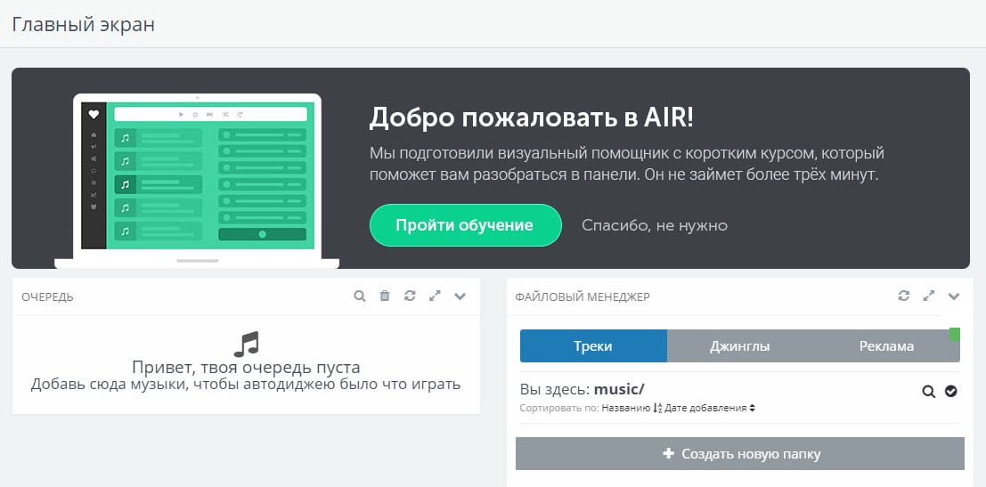The height and width of the screenshot is (487, 986).
Task: Start the tutorial via Пройти обучение
Action: click(465, 225)
